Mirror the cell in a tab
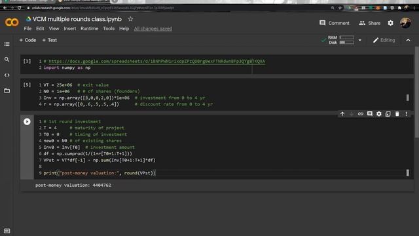The width and height of the screenshot is (419, 236). 388,114
